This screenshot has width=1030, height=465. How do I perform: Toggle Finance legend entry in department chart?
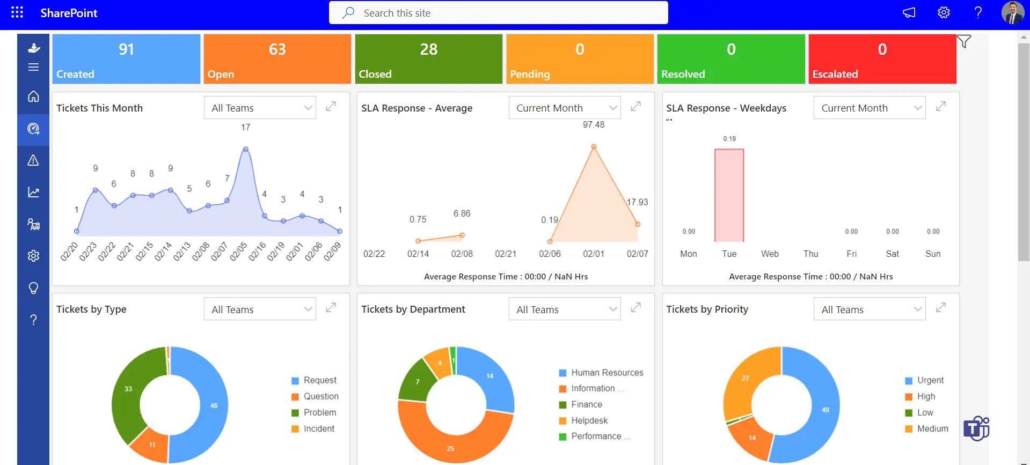pos(581,404)
